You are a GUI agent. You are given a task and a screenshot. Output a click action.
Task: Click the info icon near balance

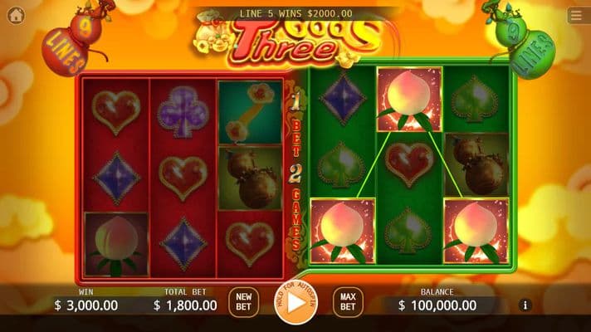pyautogui.click(x=525, y=305)
